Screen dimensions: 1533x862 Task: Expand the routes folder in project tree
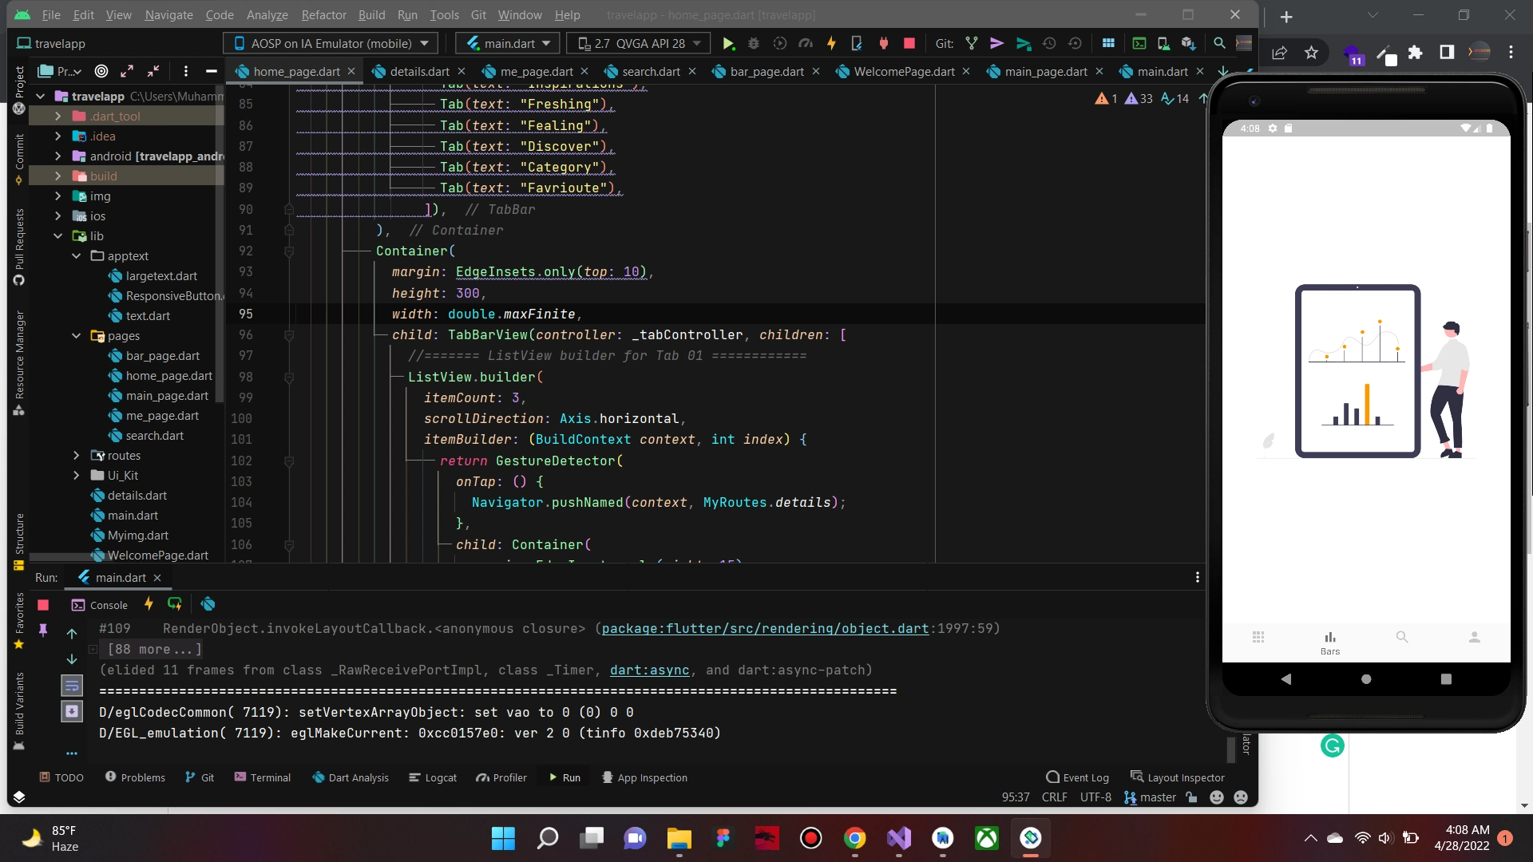(77, 455)
